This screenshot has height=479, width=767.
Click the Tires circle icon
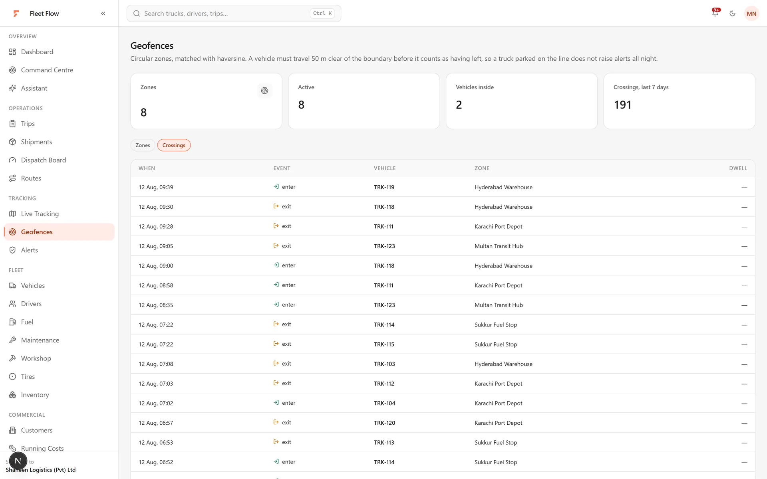13,377
